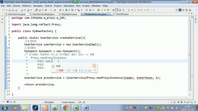Click 'Writable' in status bar

click(49, 102)
